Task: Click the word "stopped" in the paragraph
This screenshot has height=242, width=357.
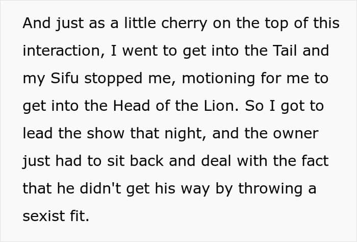Action: [113, 79]
